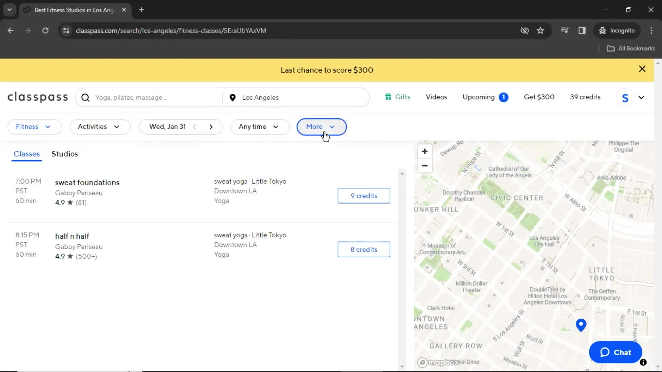Open the Videos page
The height and width of the screenshot is (372, 662).
tap(436, 97)
